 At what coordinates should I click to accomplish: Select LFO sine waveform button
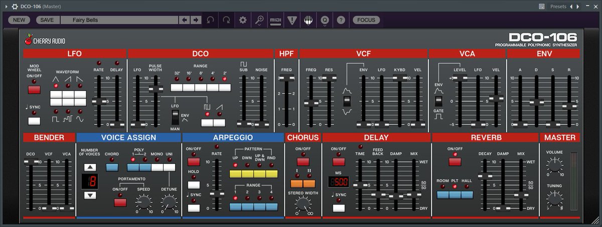(x=80, y=102)
